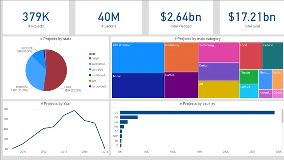The height and width of the screenshot is (160, 284).
Task: Select the Dance treemap tile
Action: (x=278, y=94)
